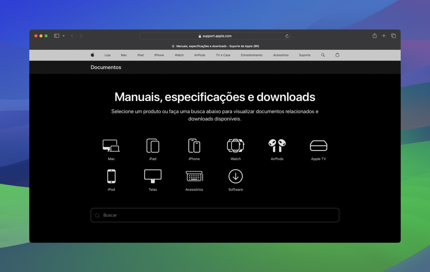Click the iPhone category icon
This screenshot has height=272, width=430.
(x=194, y=145)
